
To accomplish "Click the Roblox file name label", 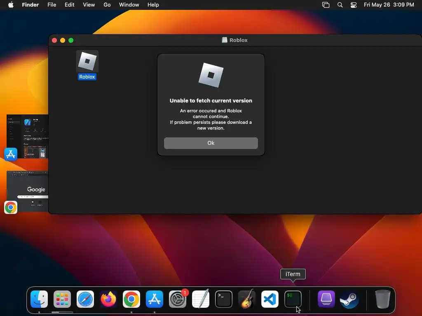I will 87,77.
